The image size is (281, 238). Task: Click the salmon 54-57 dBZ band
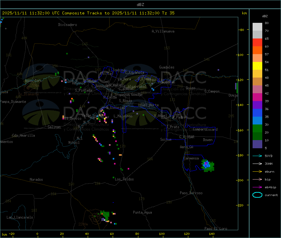[x=257, y=58]
